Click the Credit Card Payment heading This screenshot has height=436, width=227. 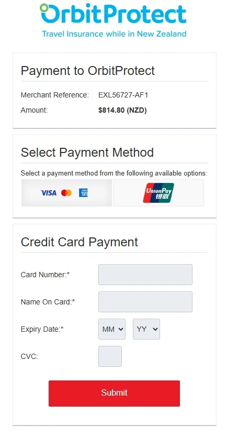pyautogui.click(x=80, y=242)
